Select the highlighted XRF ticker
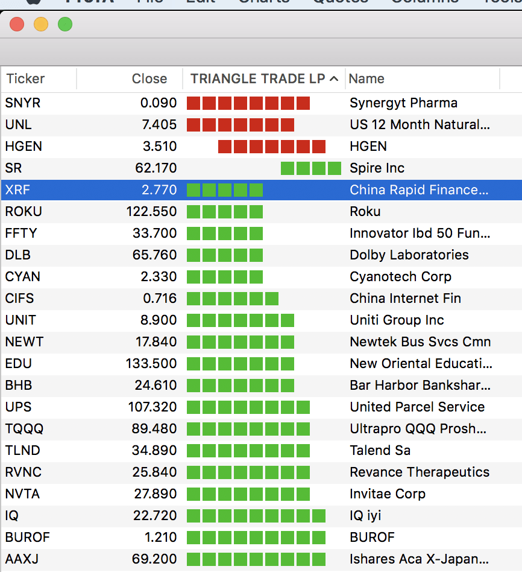 pos(17,189)
